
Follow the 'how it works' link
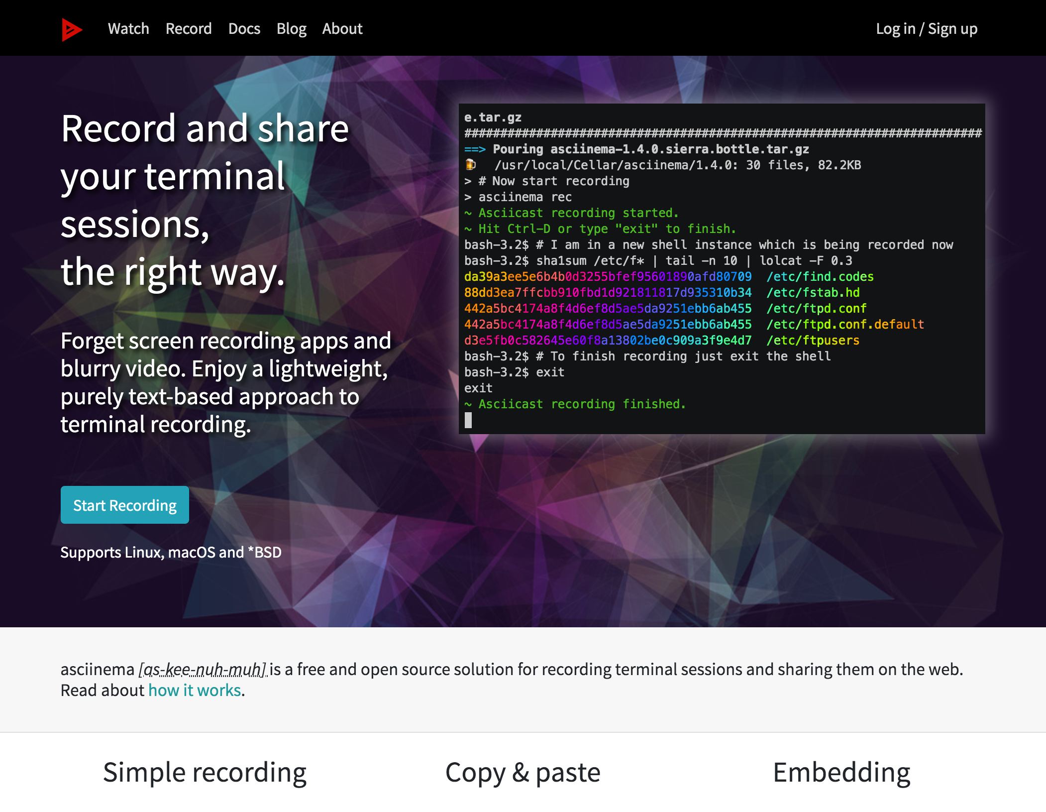pyautogui.click(x=195, y=691)
